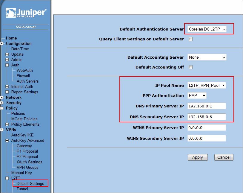243x193 pixels.
Task: Expand the Update tree node
Action: [x=7, y=54]
